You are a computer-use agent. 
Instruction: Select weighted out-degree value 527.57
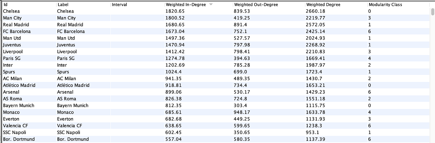(242, 38)
